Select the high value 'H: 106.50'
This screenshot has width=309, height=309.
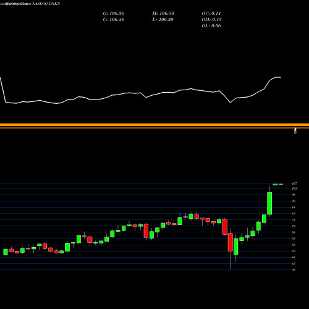(163, 14)
